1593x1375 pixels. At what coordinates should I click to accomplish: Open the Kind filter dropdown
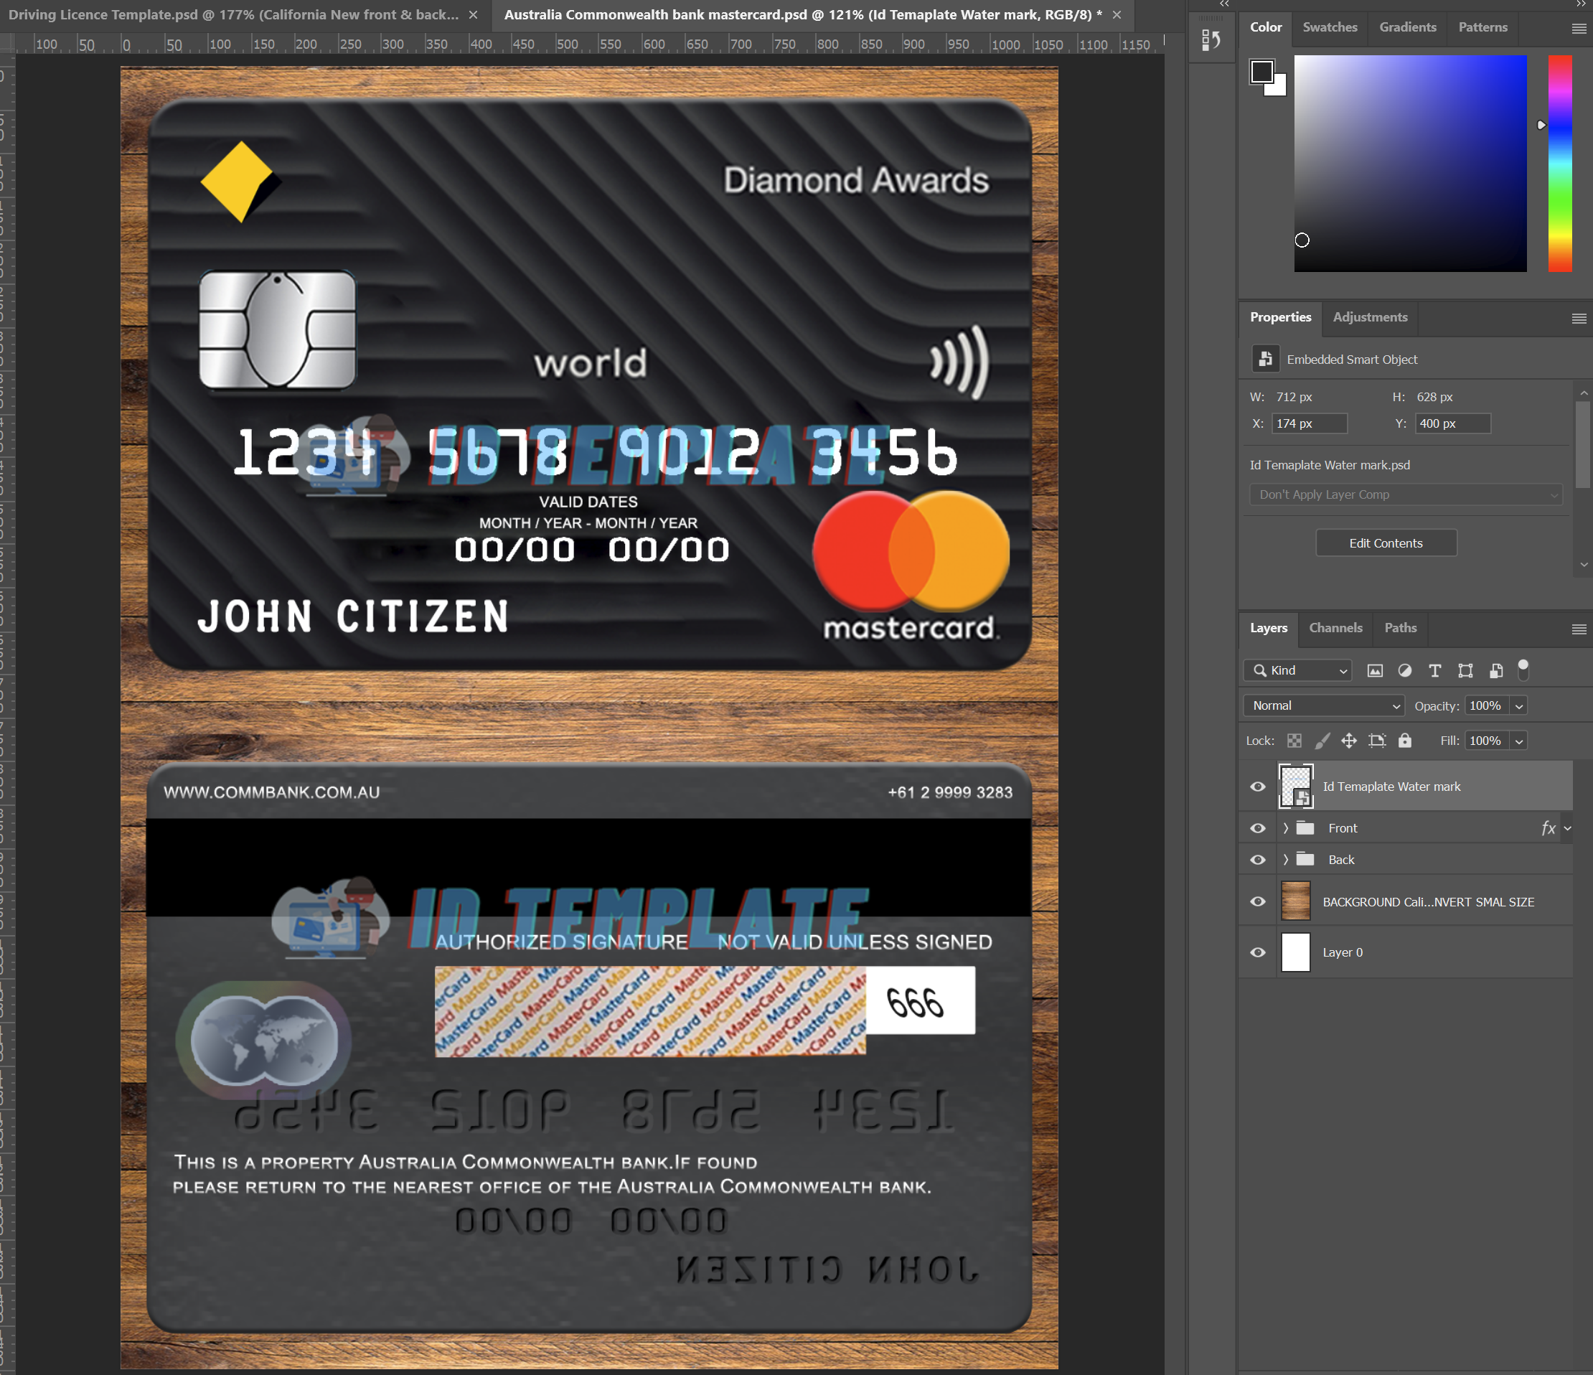tap(1298, 670)
